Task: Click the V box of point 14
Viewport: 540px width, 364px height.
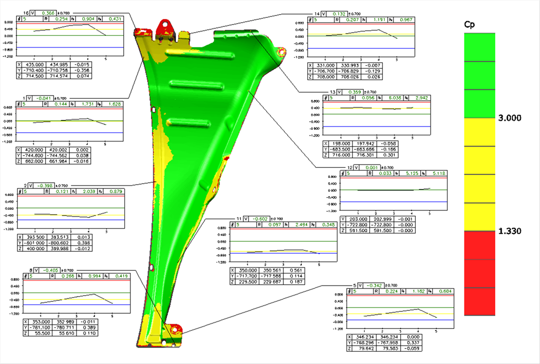Action: tap(324, 14)
